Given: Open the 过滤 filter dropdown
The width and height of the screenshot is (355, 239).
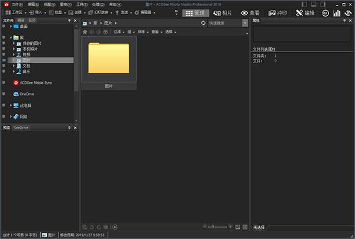Looking at the screenshot, I should pyautogui.click(x=119, y=32).
